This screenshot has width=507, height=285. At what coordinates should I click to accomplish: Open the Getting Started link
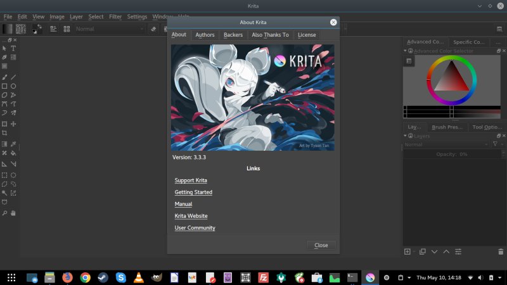193,193
